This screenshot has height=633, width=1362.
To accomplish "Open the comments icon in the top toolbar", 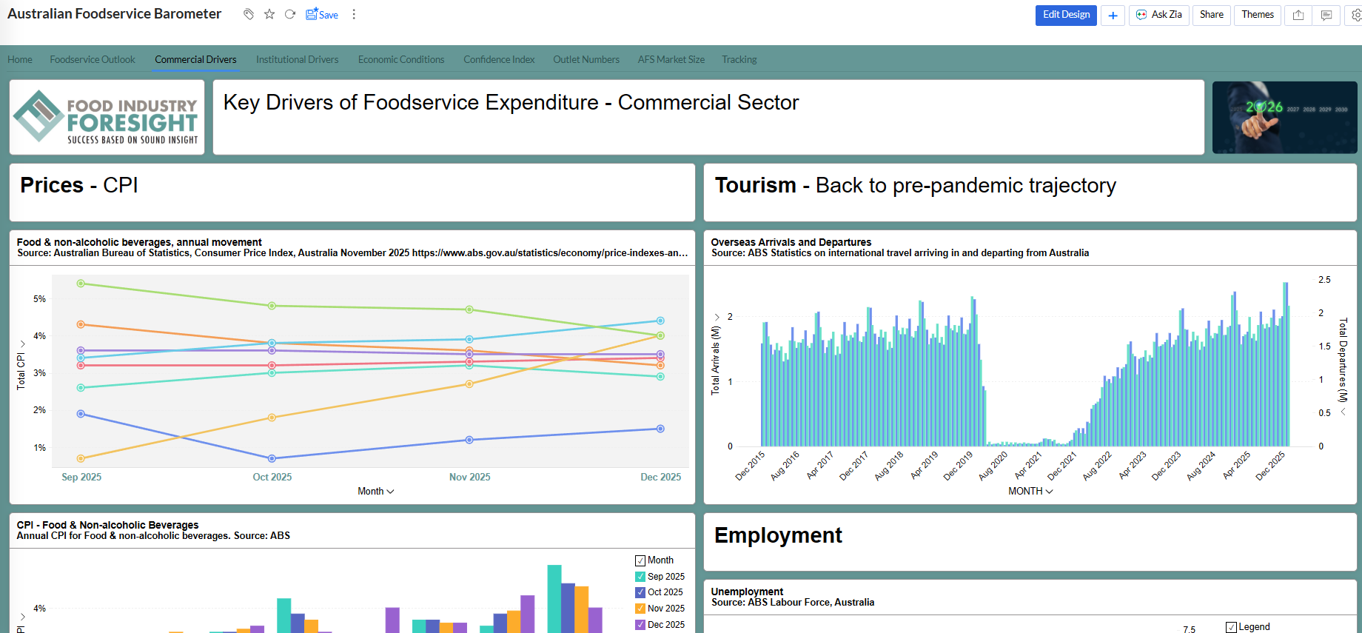I will 1326,15.
